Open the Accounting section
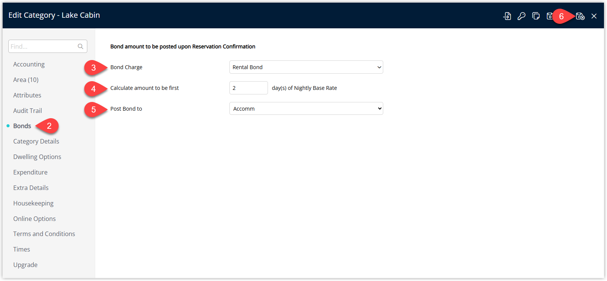Image resolution: width=607 pixels, height=281 pixels. 29,64
